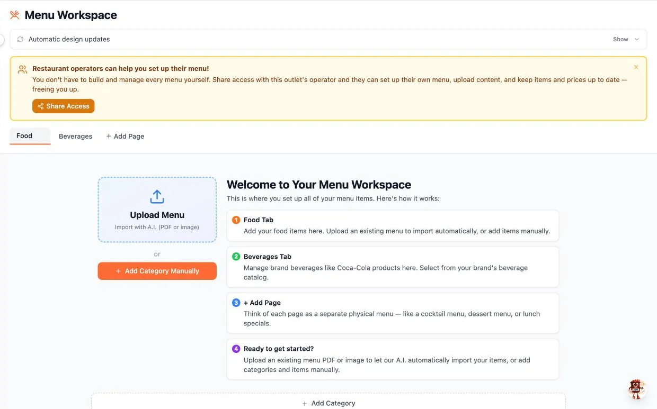Click Show to reveal automatic design updates

point(620,39)
